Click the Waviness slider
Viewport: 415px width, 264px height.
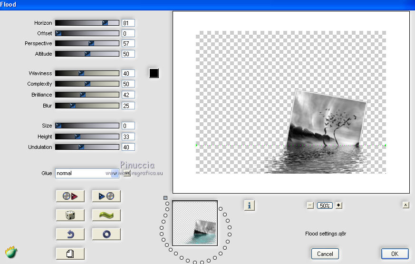[x=87, y=73]
